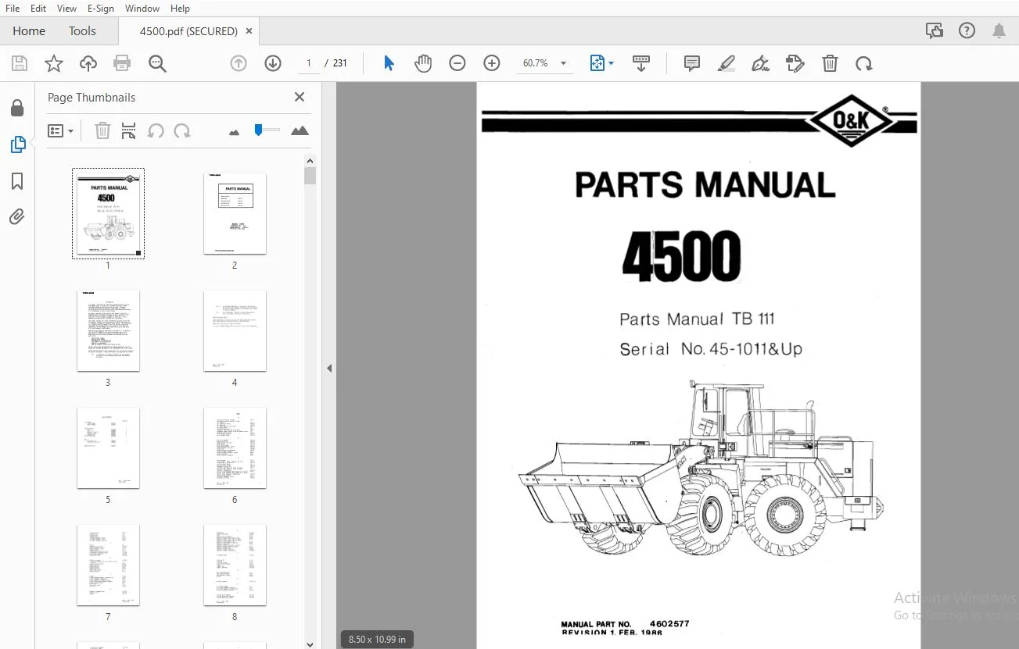1019x649 pixels.
Task: Upload the document to cloud
Action: click(88, 63)
